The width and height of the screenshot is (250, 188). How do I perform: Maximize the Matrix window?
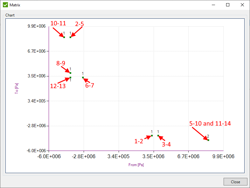tap(228, 5)
